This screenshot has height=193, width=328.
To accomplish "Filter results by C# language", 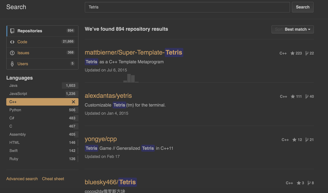I will pyautogui.click(x=42, y=118).
